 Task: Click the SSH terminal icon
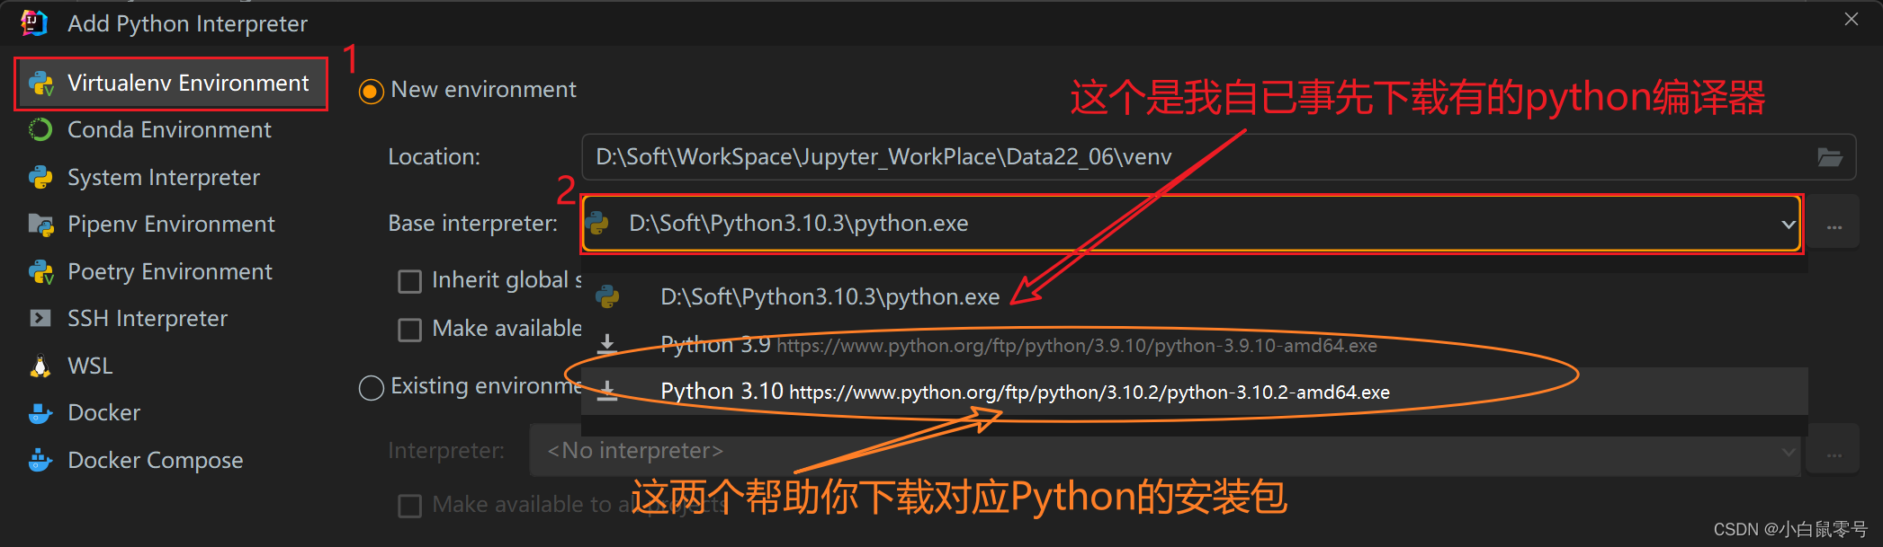click(40, 319)
